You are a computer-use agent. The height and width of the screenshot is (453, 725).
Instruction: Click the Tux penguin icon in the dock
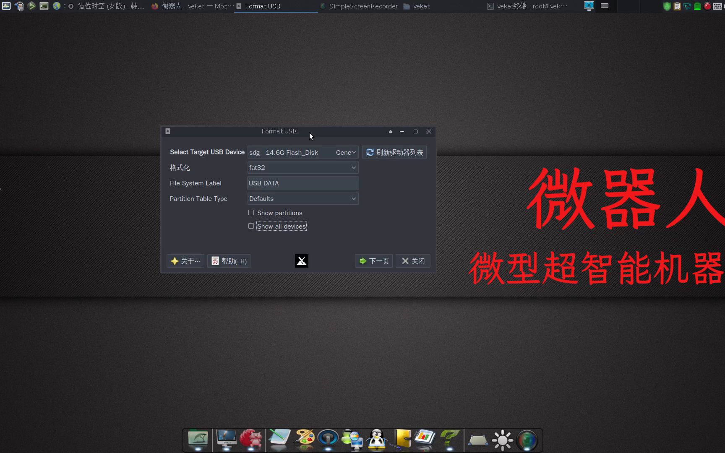coord(377,439)
